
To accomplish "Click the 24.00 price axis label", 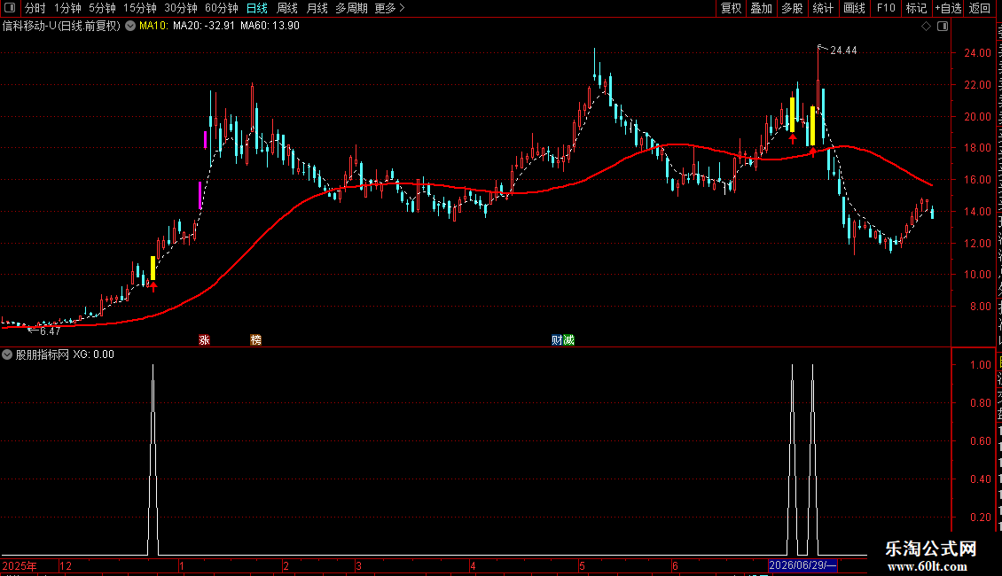I will click(978, 53).
